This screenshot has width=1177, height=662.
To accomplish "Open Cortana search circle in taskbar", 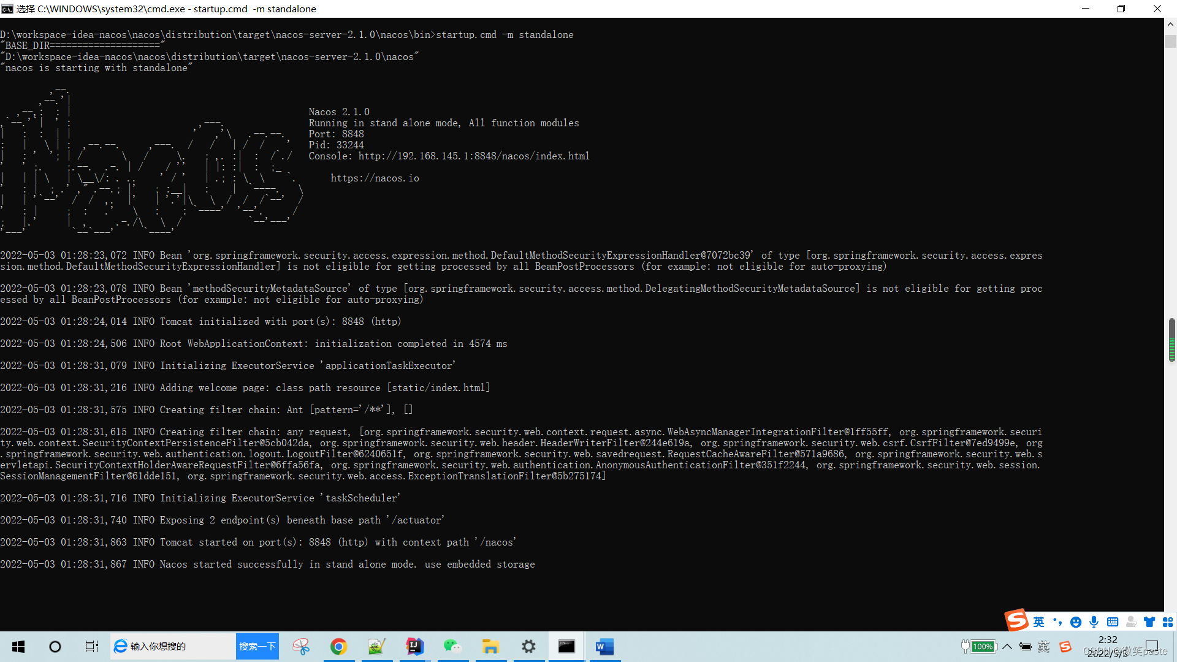I will tap(55, 647).
